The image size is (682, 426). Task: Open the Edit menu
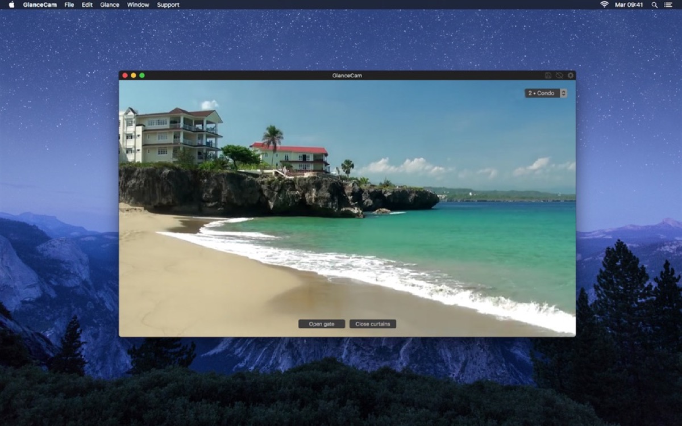click(87, 5)
